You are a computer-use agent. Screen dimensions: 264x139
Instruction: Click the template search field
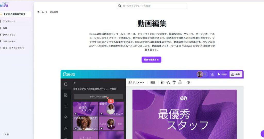tap(152, 6)
